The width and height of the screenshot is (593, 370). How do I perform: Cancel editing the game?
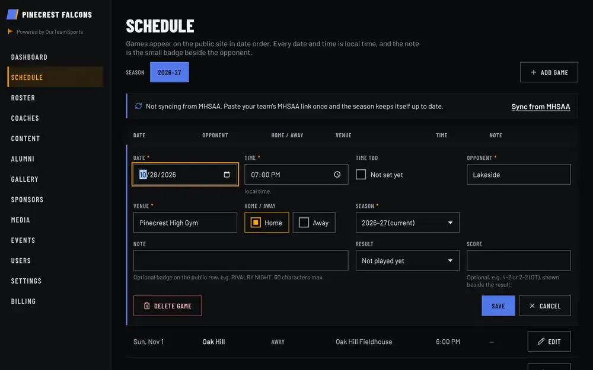pos(544,306)
